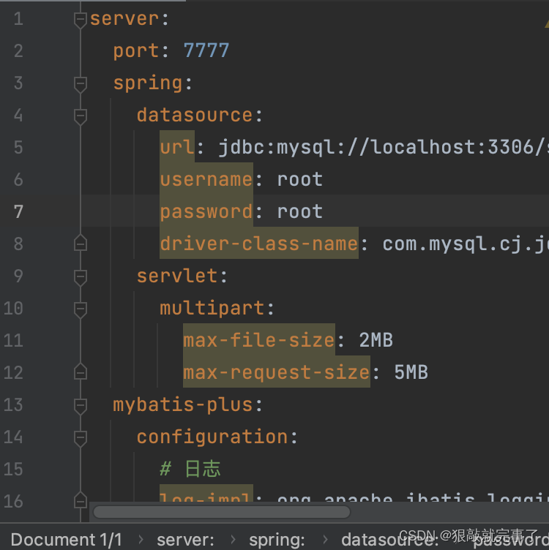Click line number 15 in gutter
This screenshot has width=549, height=550.
click(x=13, y=470)
